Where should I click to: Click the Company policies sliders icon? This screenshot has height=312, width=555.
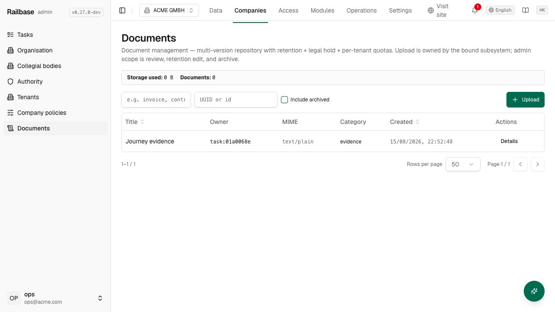(10, 113)
